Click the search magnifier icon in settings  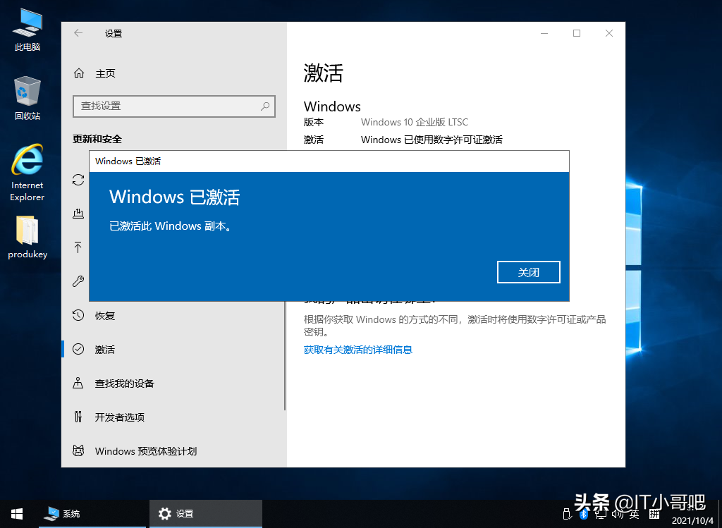click(x=265, y=106)
